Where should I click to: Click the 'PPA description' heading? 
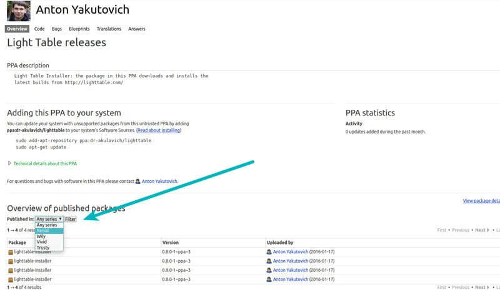(x=28, y=65)
